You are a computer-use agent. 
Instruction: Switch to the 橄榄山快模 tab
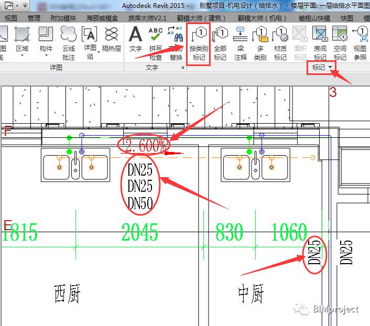click(x=314, y=18)
